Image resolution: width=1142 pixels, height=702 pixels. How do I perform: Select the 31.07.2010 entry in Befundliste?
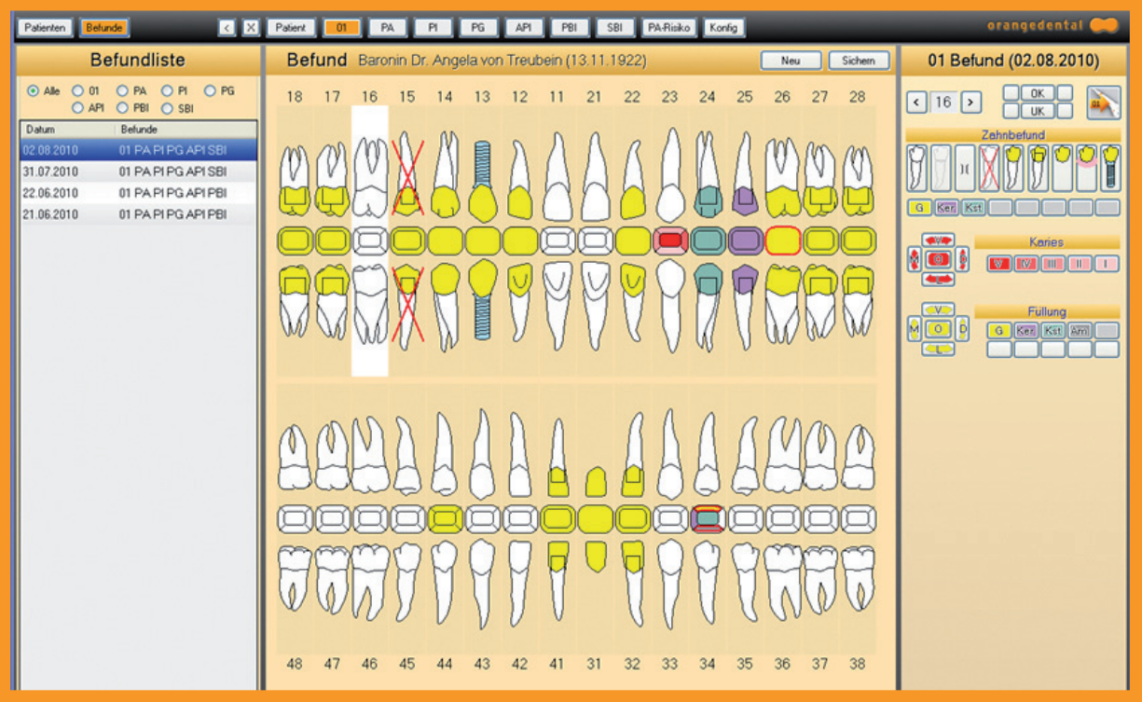click(x=138, y=172)
